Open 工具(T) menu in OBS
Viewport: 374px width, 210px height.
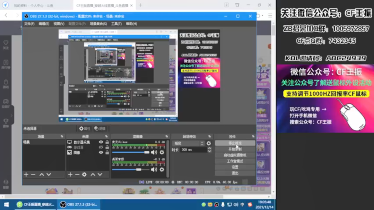(116, 24)
